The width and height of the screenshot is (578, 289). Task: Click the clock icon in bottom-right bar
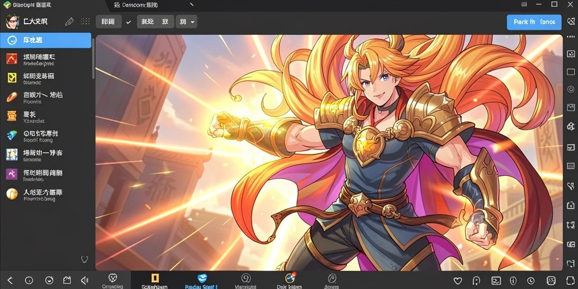pos(531,281)
